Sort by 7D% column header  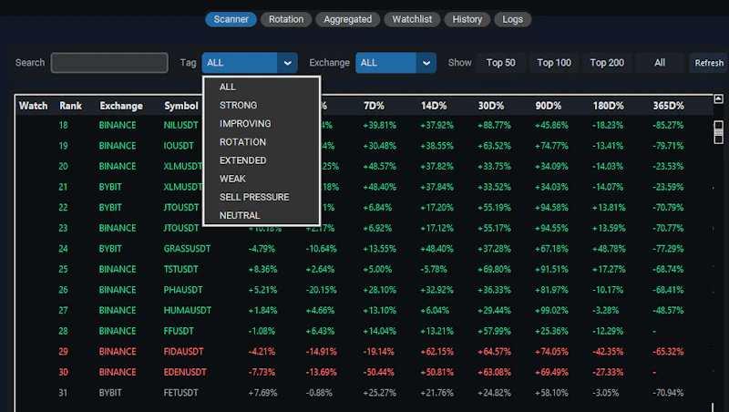point(374,106)
